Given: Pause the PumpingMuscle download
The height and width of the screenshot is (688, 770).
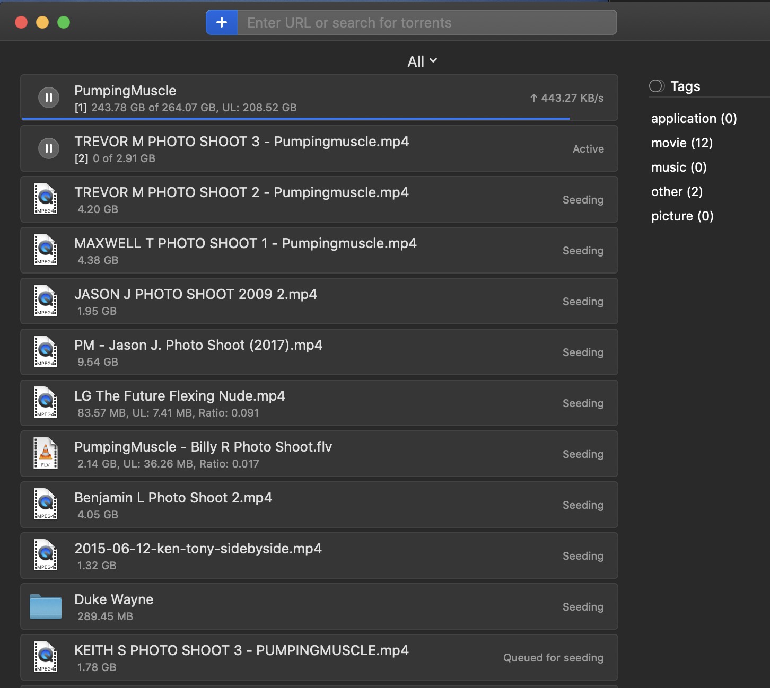Looking at the screenshot, I should click(49, 98).
